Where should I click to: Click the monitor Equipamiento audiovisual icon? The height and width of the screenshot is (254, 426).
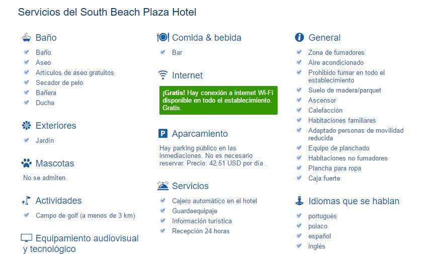tap(27, 238)
